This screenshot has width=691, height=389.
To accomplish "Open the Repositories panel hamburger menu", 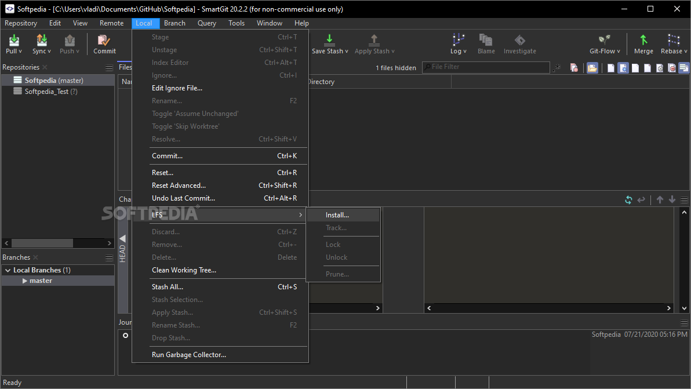I will point(110,67).
